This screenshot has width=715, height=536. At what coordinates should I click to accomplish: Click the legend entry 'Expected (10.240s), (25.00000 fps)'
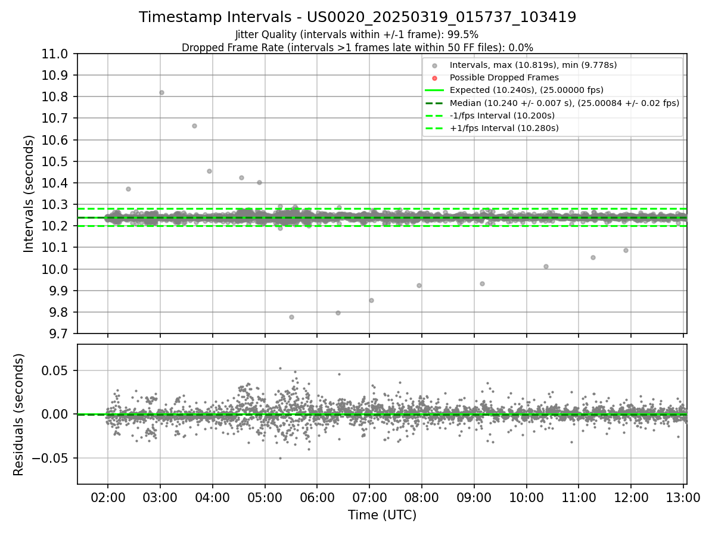coord(527,90)
